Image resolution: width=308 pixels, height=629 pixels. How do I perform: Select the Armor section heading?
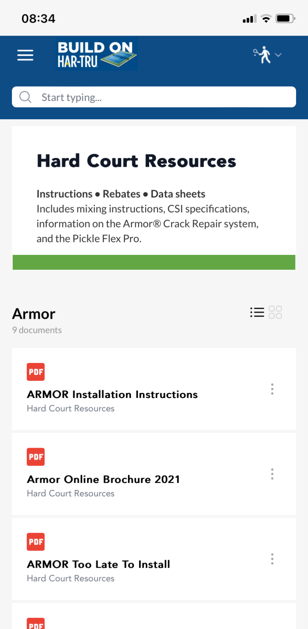point(34,314)
